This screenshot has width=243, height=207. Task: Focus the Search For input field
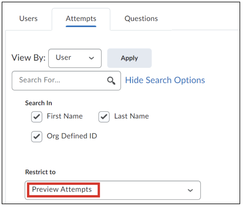[66, 81]
